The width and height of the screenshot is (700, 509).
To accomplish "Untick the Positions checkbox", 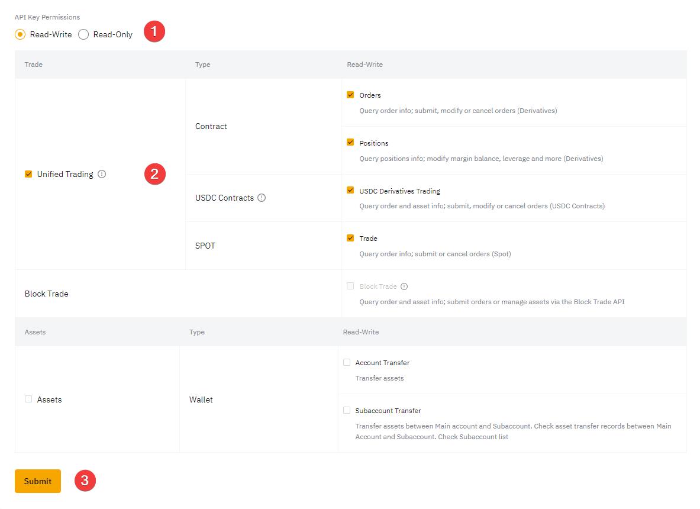I will [x=350, y=143].
